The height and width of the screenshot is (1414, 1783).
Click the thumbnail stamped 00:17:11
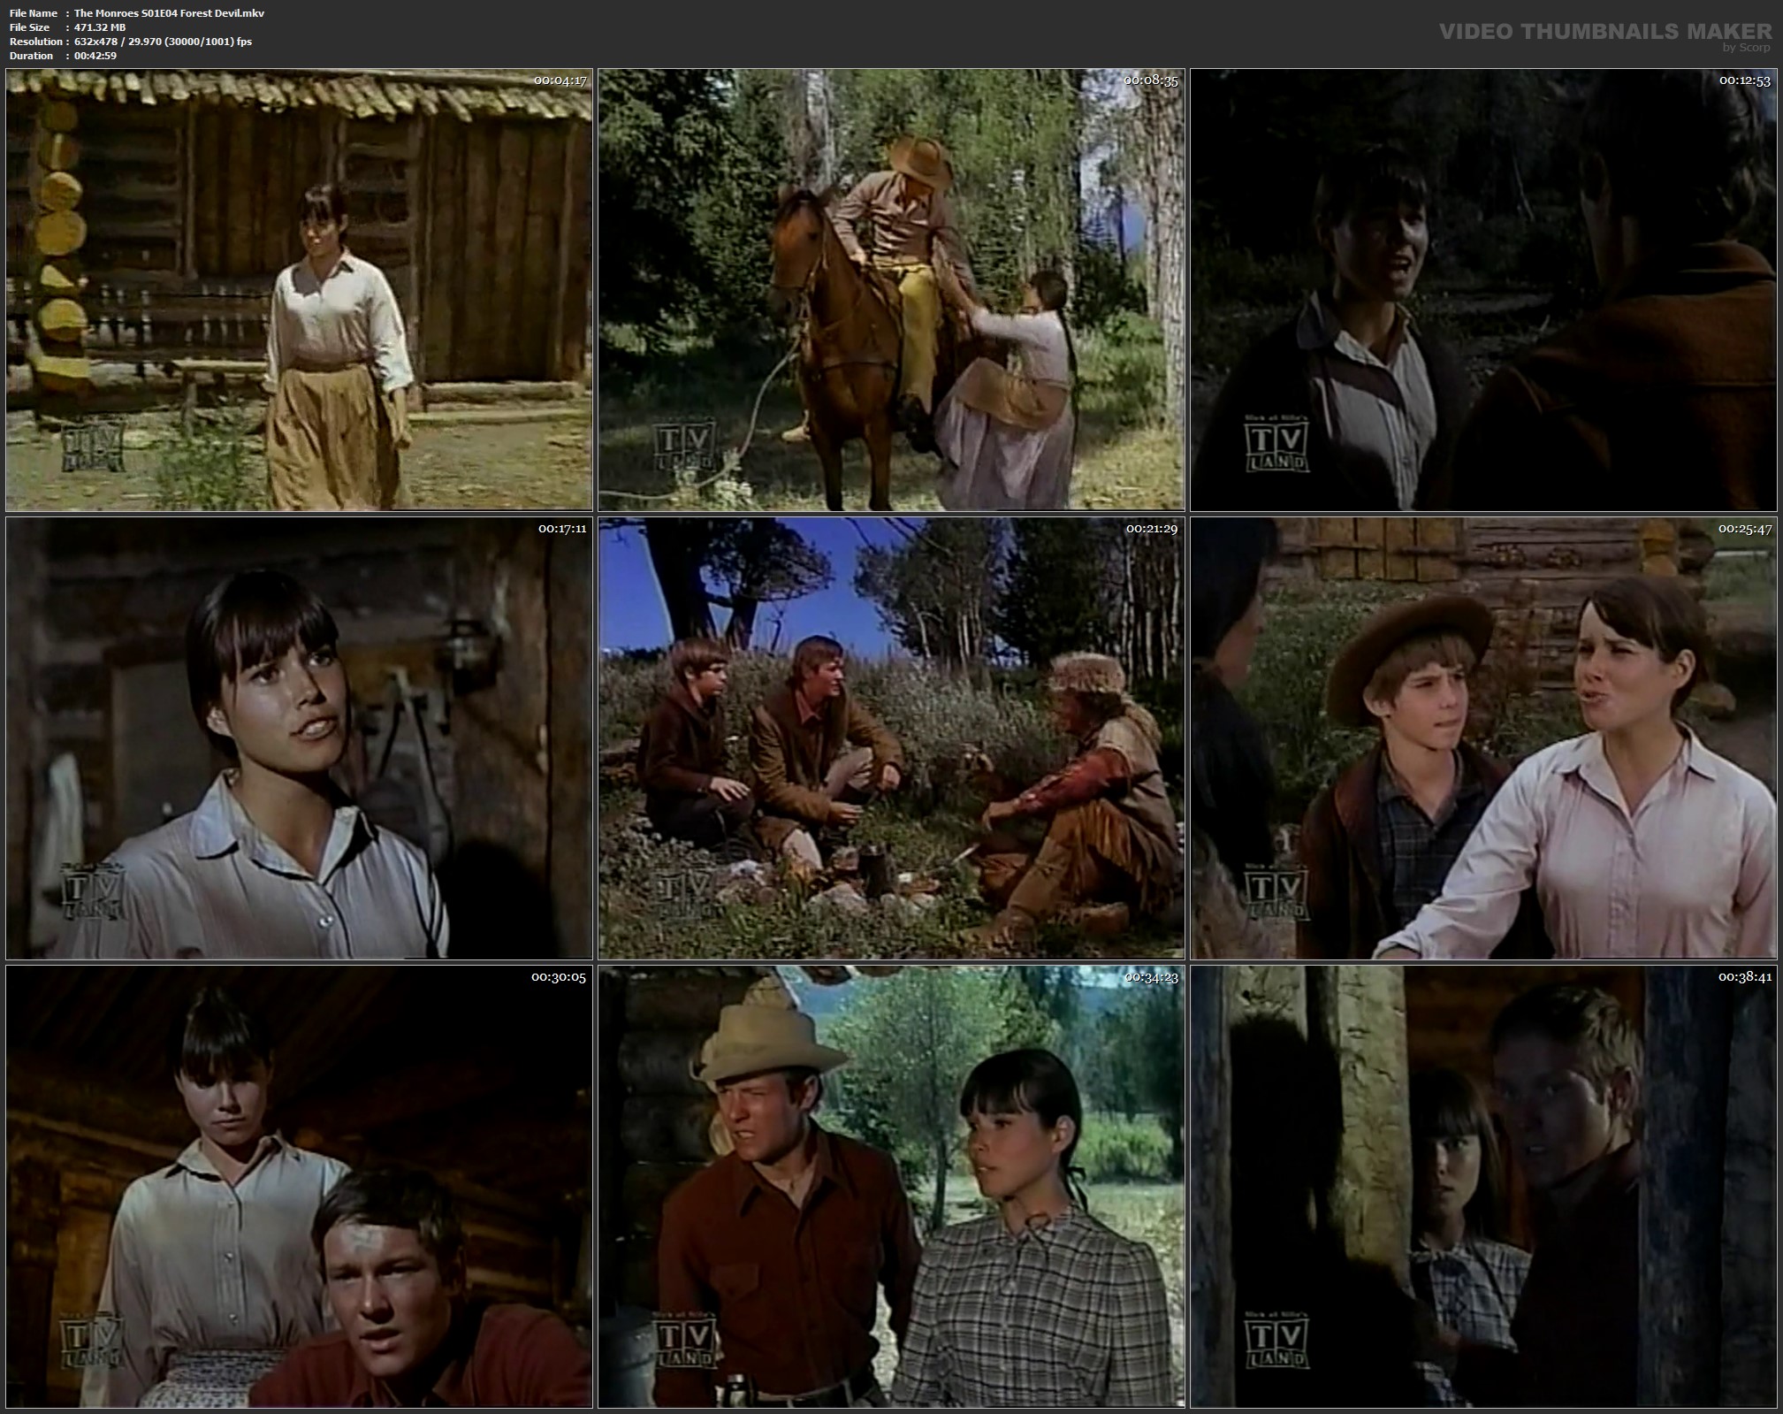[299, 738]
